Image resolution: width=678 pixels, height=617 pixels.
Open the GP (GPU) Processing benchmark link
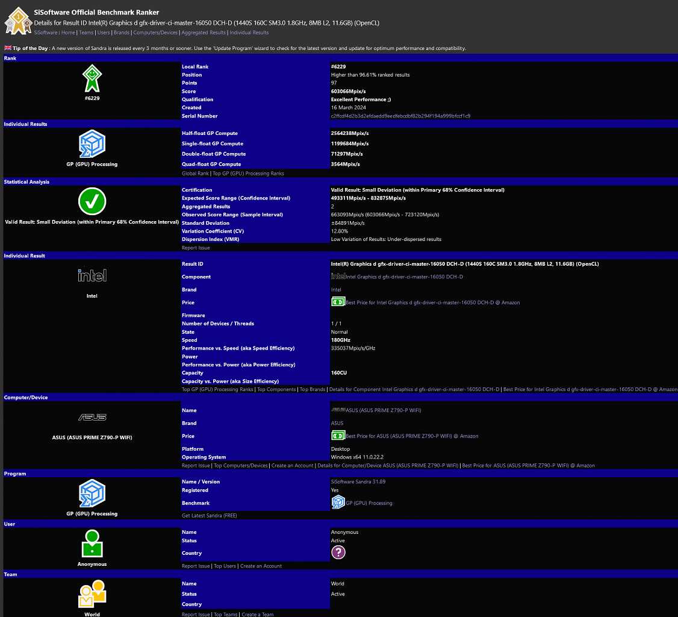369,503
